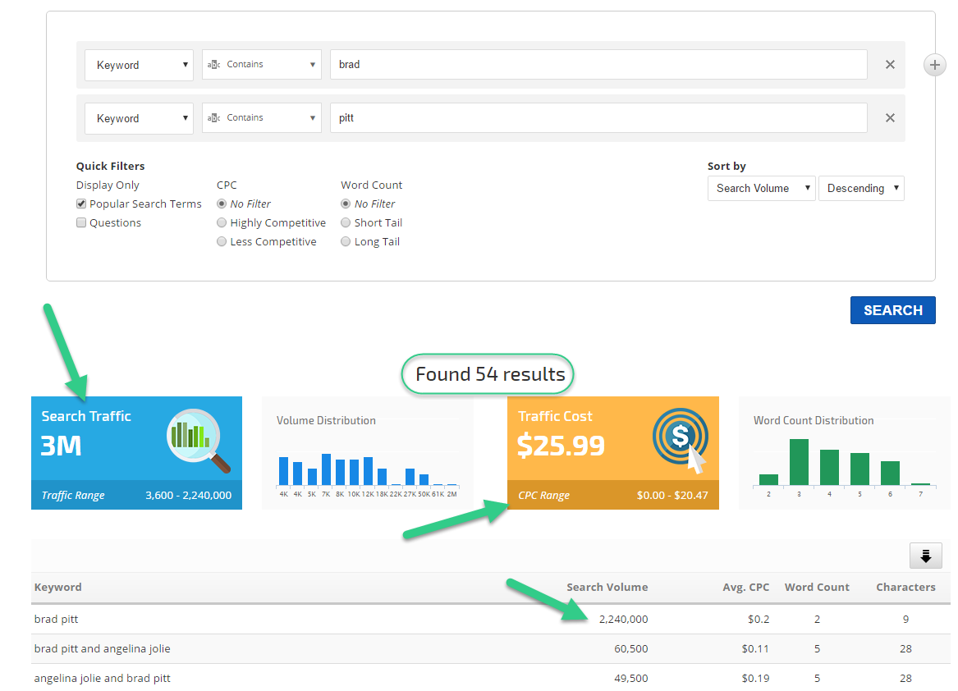
Task: Enable the Questions checkbox
Action: tap(81, 223)
